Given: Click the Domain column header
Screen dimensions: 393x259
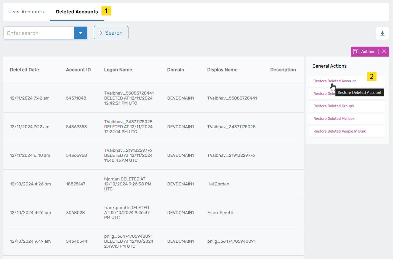Looking at the screenshot, I should pos(175,70).
